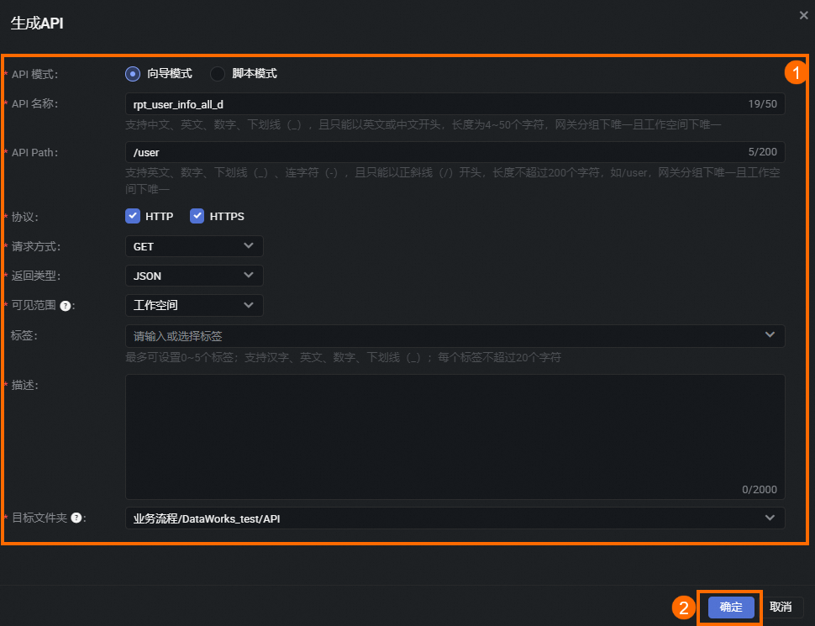This screenshot has height=626, width=815.
Task: Click the dropdown arrow on 可见范围 field
Action: click(x=249, y=305)
